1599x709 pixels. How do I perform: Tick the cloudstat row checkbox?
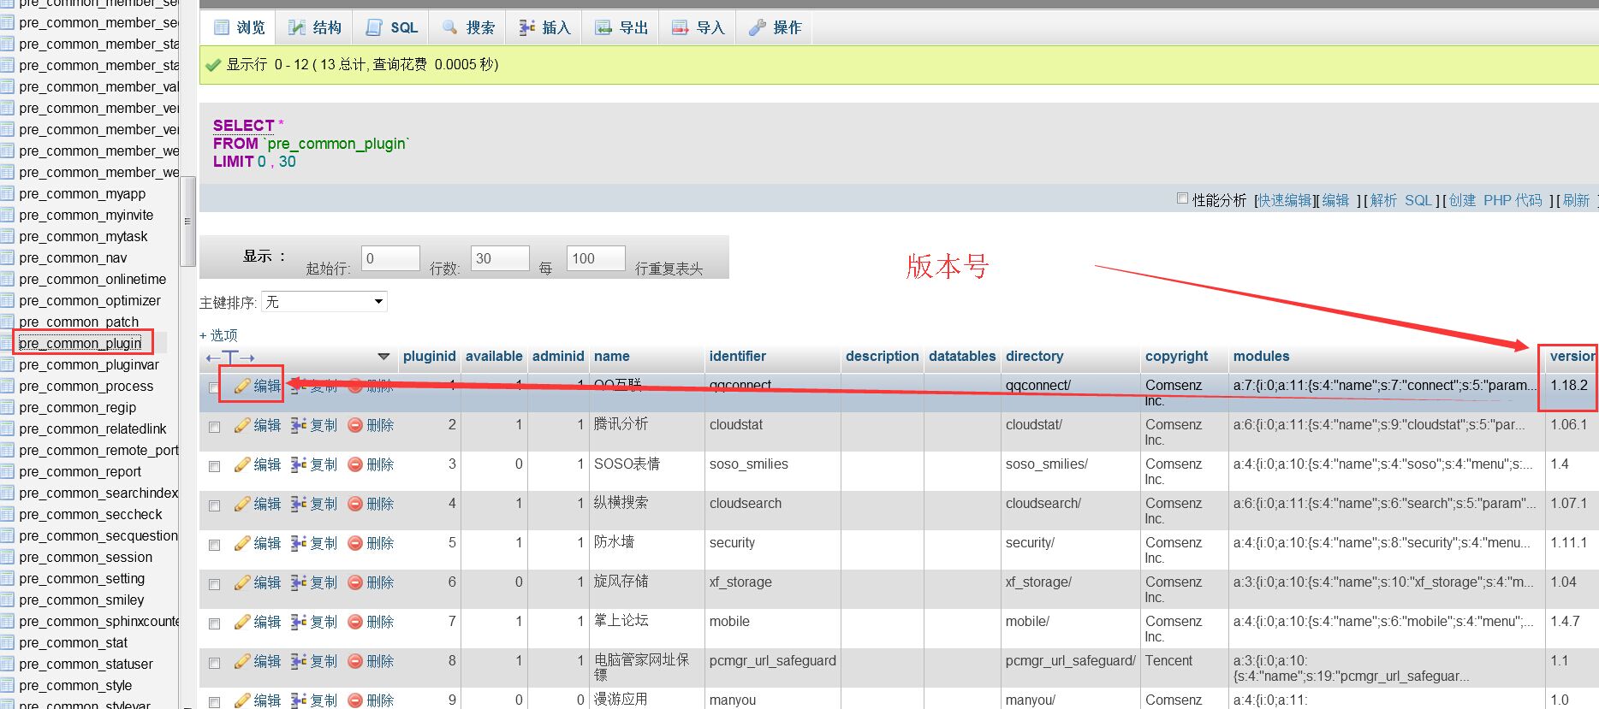pos(214,427)
